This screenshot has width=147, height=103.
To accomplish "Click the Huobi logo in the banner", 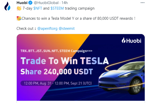I will [131, 40].
